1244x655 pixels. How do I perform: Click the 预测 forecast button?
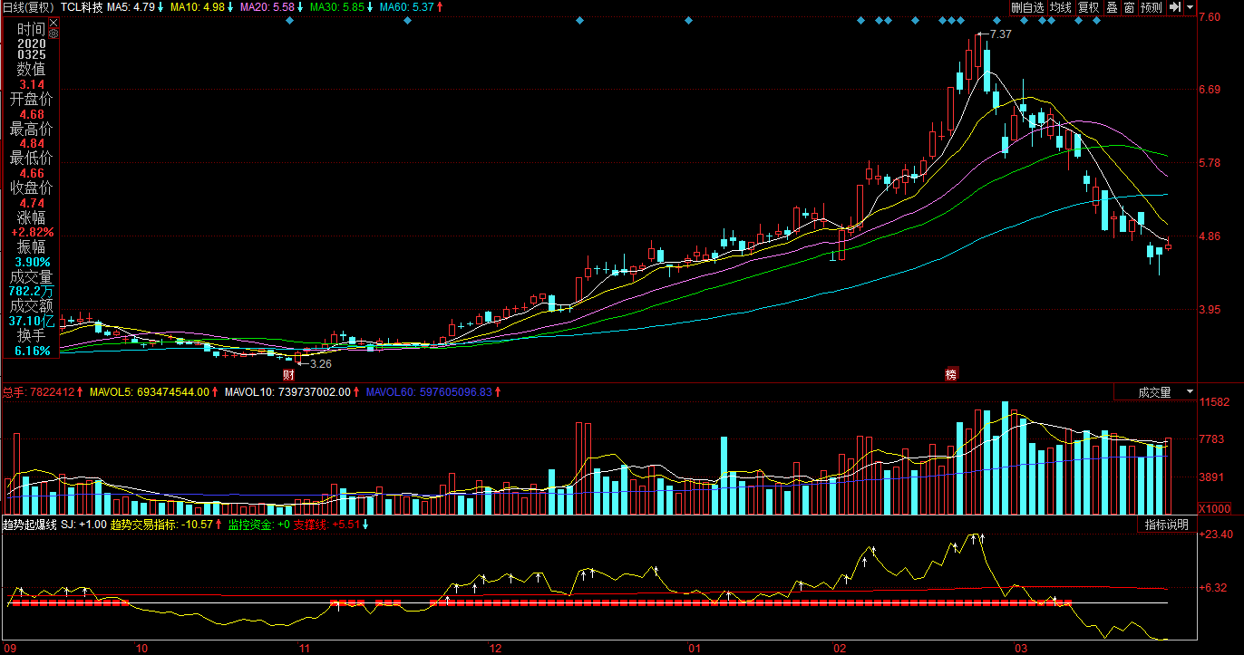pyautogui.click(x=1152, y=7)
